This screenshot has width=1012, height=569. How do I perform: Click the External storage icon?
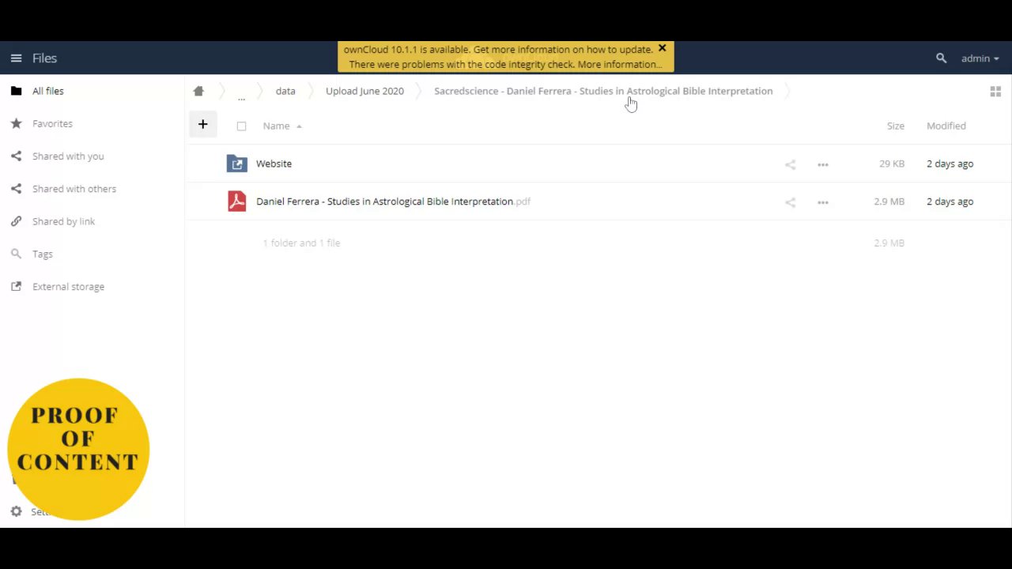(16, 286)
